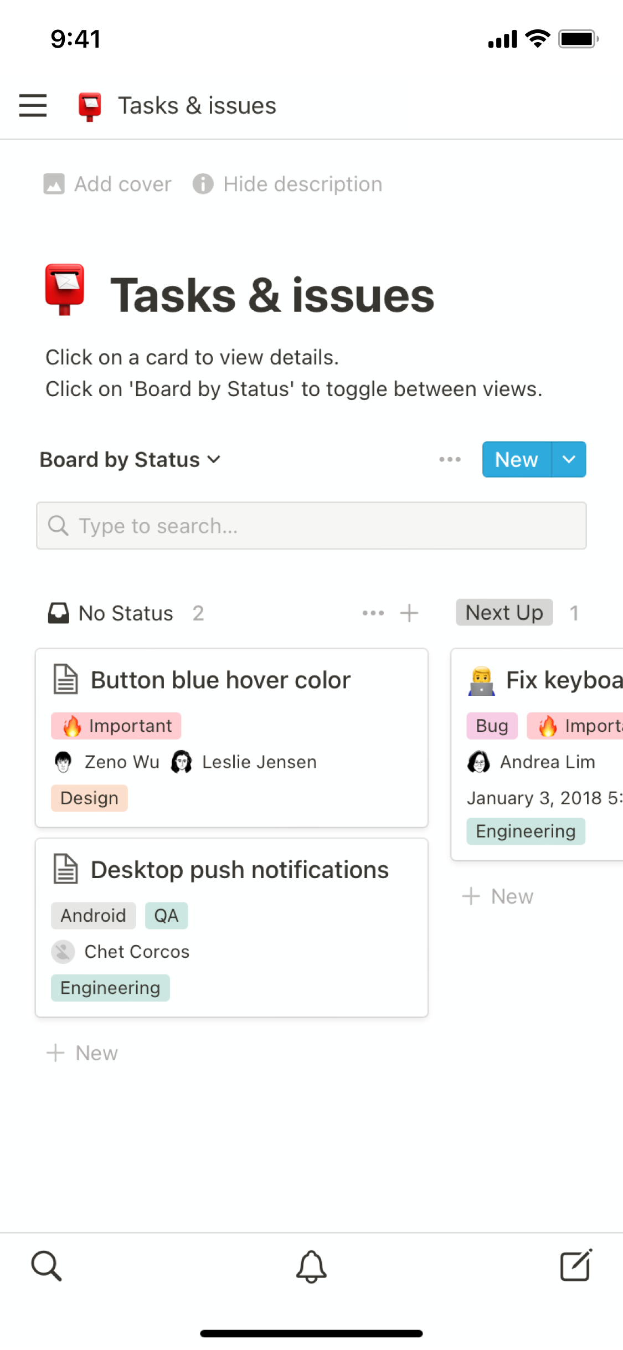Viewport: 623px width, 1350px height.
Task: Open the hamburger sidebar menu
Action: tap(33, 105)
